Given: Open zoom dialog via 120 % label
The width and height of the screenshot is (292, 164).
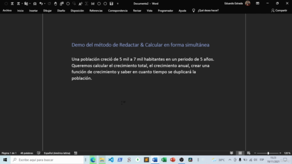Looking at the screenshot, I should point(287,153).
